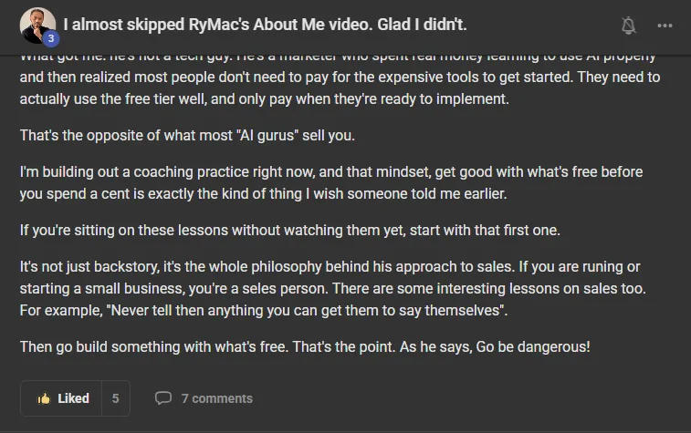
Task: Open the three-dot post options menu
Action: [x=665, y=26]
